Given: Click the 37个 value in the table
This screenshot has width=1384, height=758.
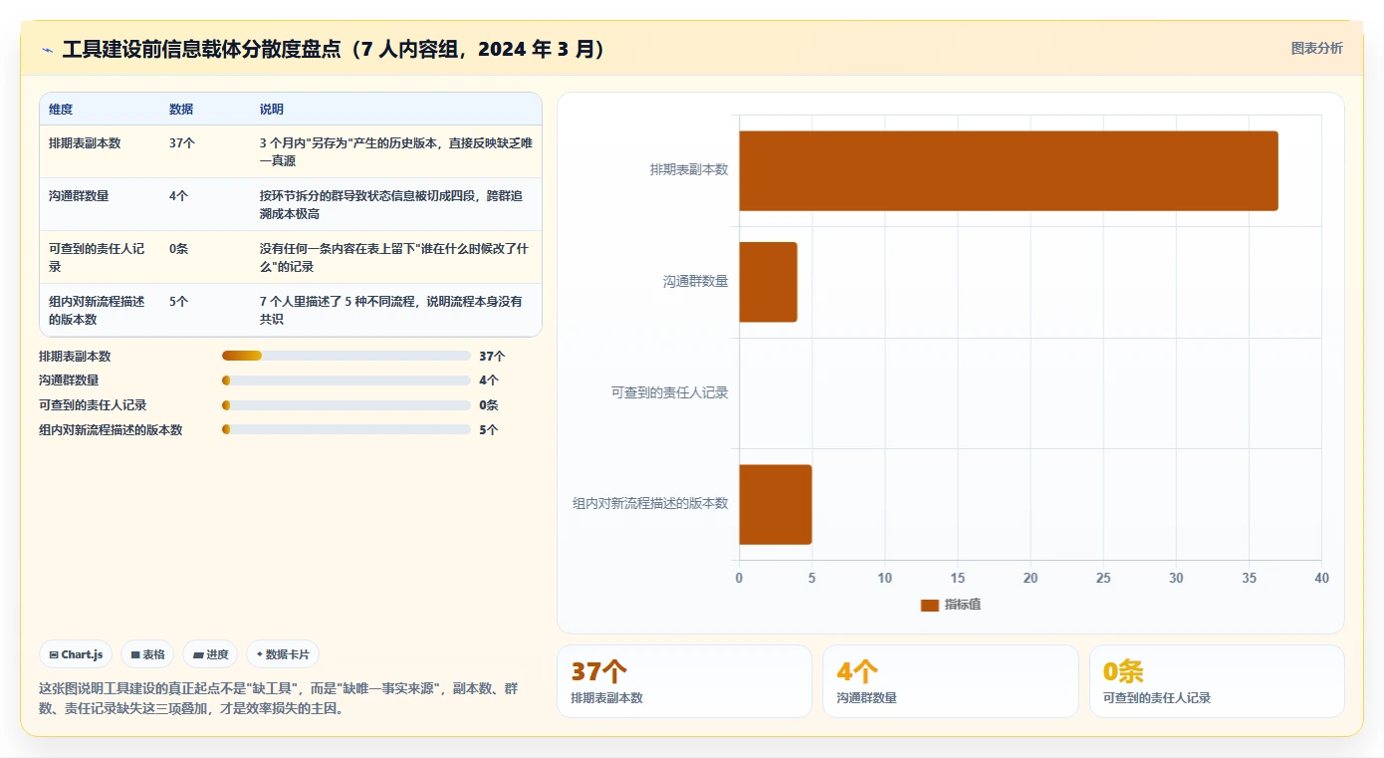Looking at the screenshot, I should [x=182, y=143].
